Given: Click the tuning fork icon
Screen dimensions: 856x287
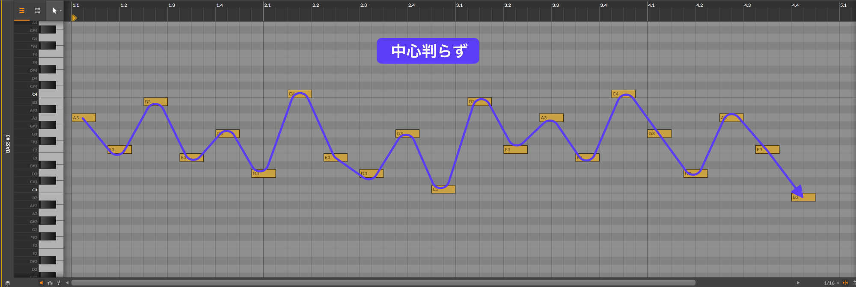Looking at the screenshot, I should pyautogui.click(x=59, y=283).
